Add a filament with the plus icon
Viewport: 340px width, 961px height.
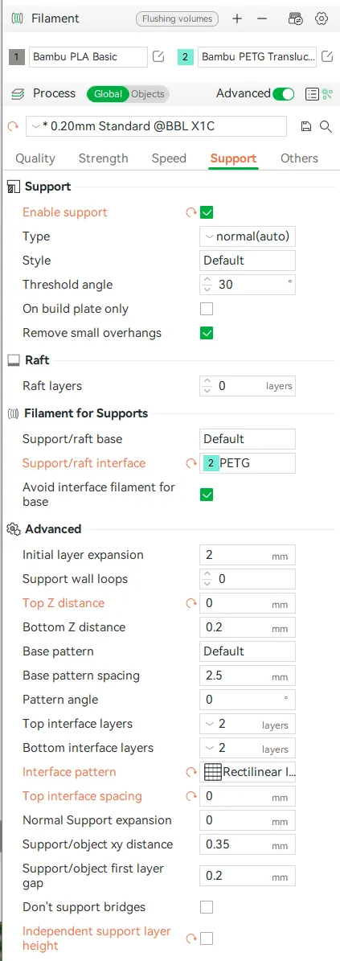[237, 19]
